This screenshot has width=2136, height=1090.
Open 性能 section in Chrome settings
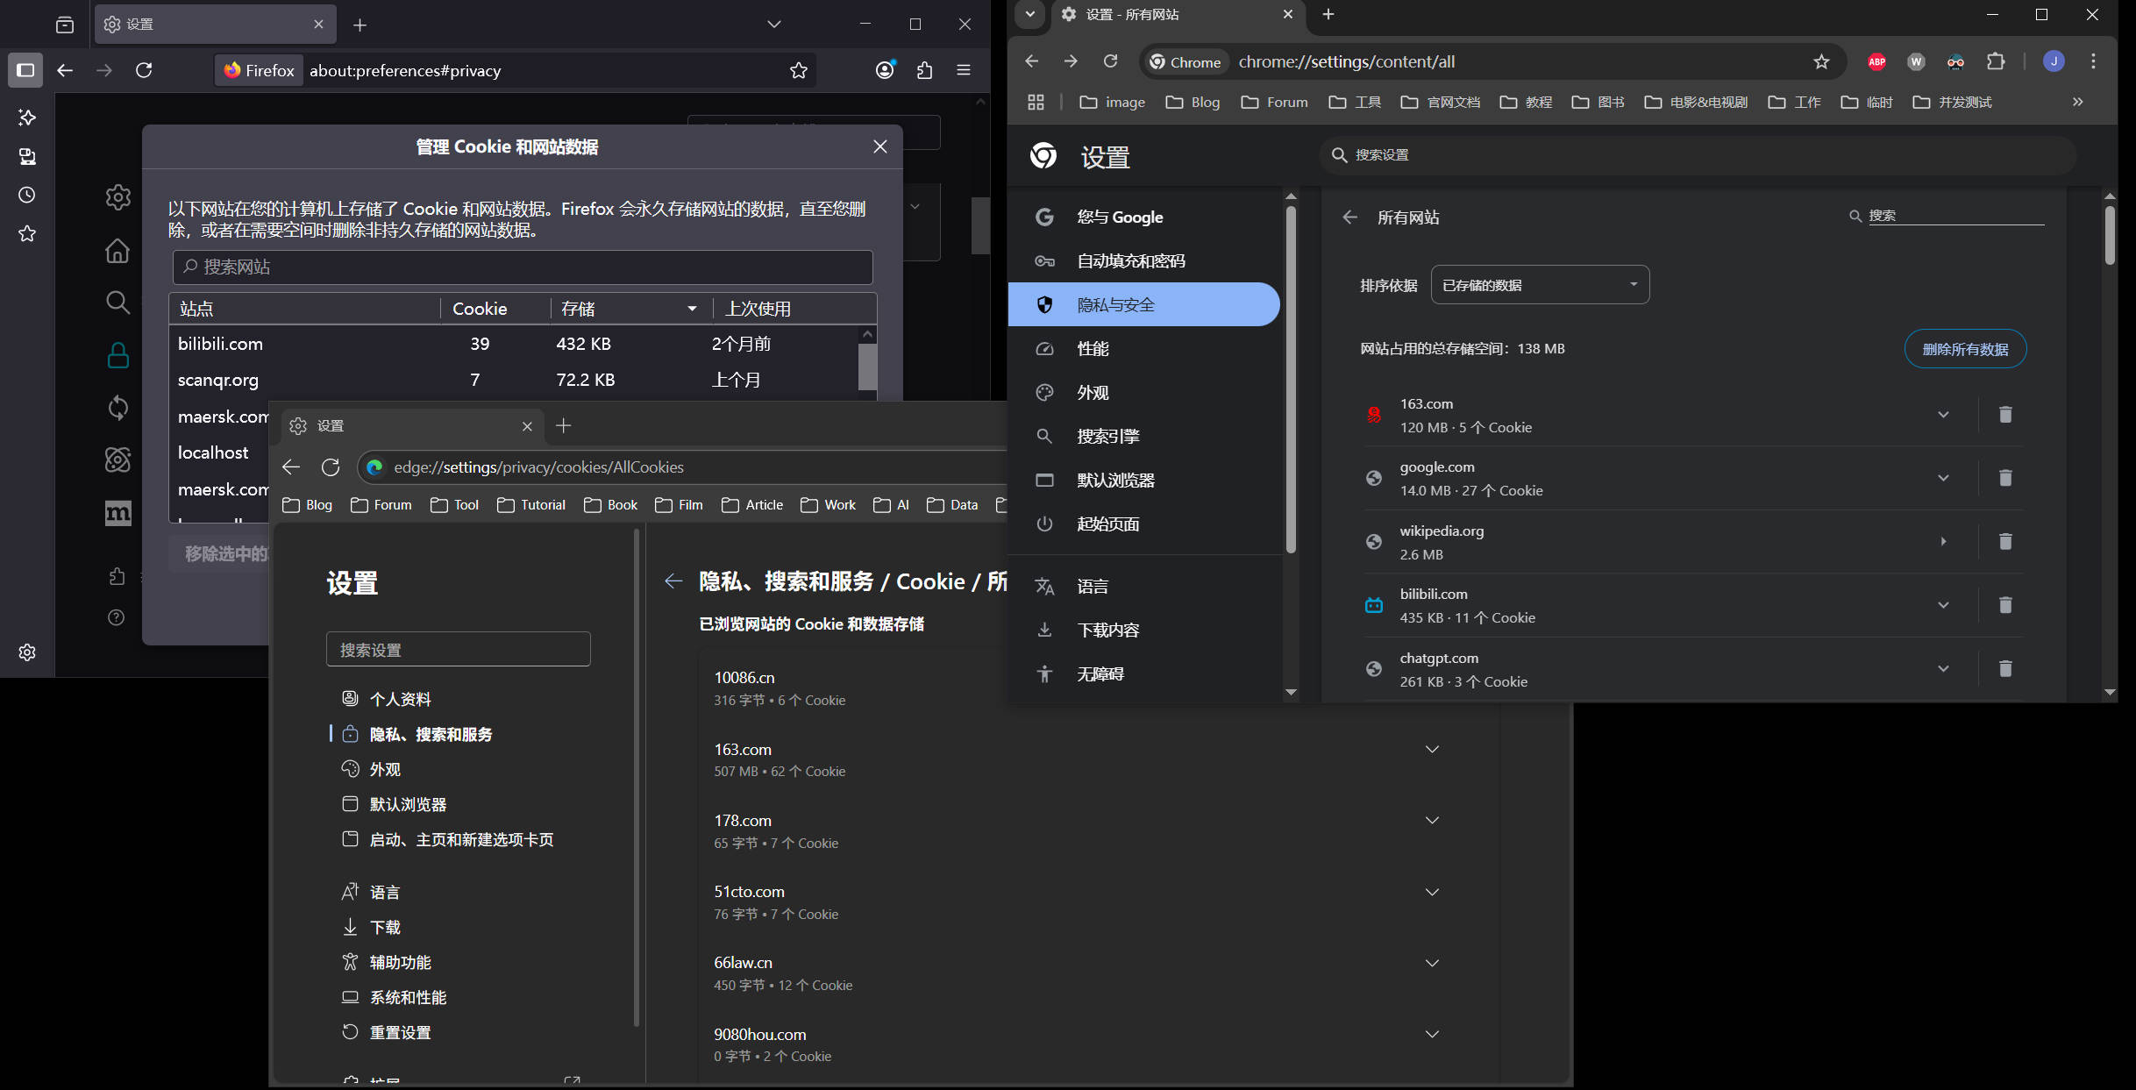1144,348
